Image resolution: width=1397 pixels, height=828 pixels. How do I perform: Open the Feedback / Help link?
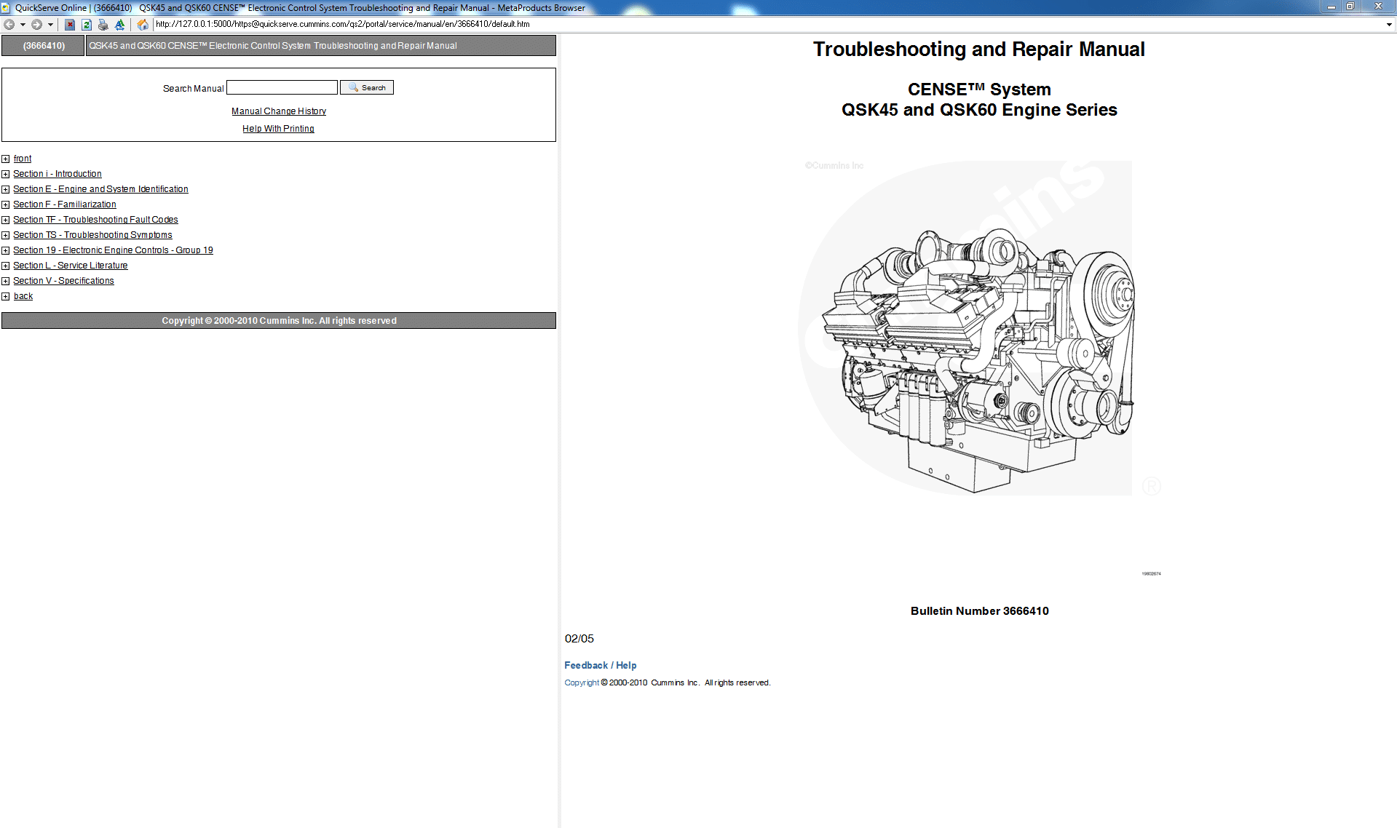coord(599,664)
